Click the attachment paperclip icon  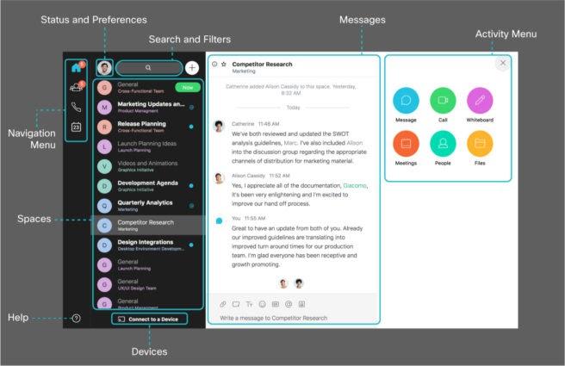pos(223,304)
